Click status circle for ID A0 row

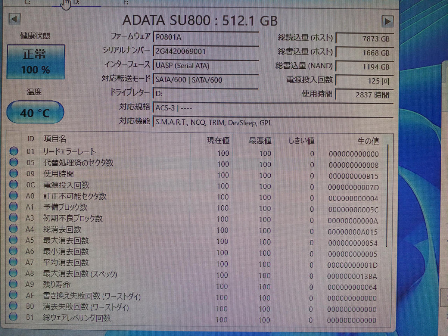click(14, 195)
